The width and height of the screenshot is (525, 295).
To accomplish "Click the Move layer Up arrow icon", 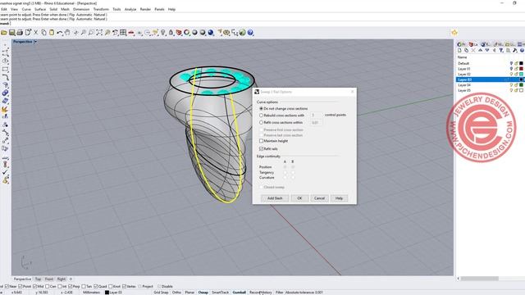I will 481,50.
